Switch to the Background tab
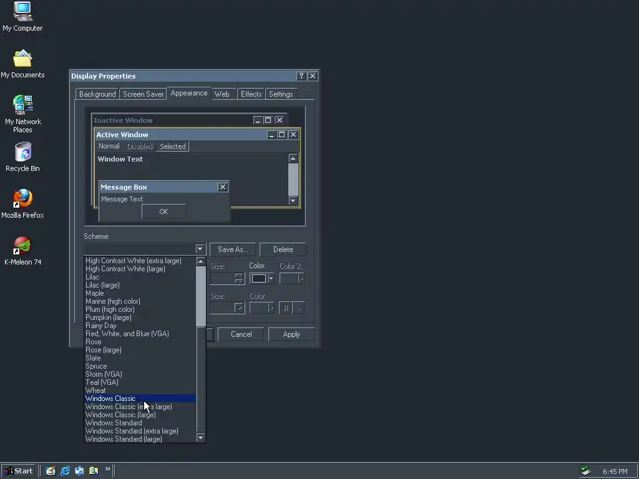The image size is (639, 479). 97,94
